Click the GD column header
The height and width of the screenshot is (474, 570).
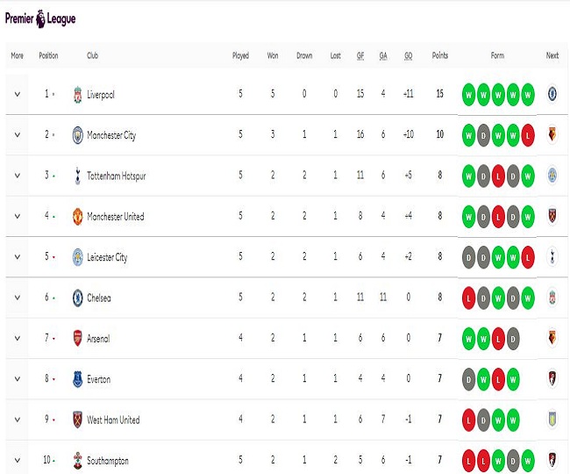click(409, 56)
